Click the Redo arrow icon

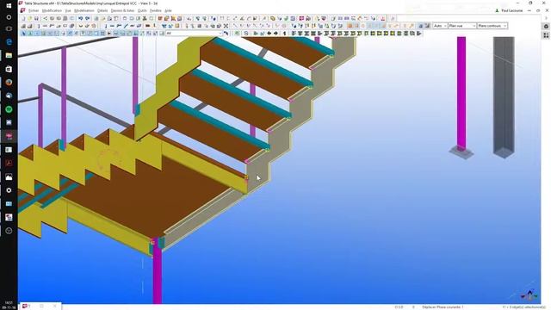pyautogui.click(x=87, y=18)
